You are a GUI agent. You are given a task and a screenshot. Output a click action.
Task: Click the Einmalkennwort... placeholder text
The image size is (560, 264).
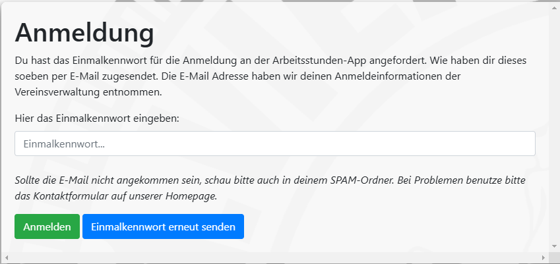point(64,144)
